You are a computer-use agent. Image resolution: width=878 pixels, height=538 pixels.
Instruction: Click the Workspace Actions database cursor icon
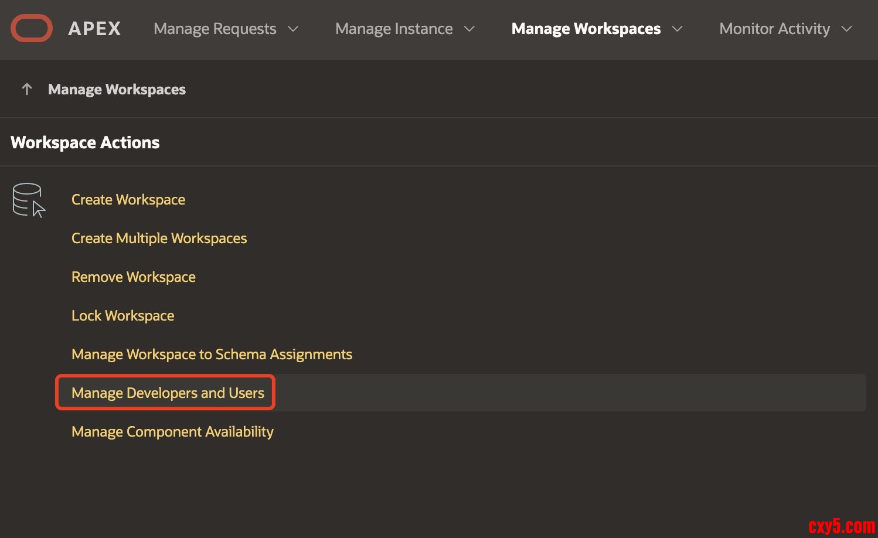[x=29, y=200]
